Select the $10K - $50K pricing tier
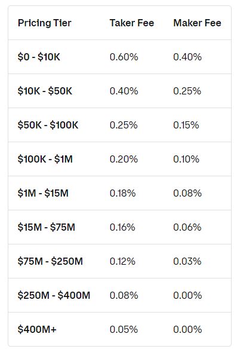The width and height of the screenshot is (237, 352). pos(45,91)
